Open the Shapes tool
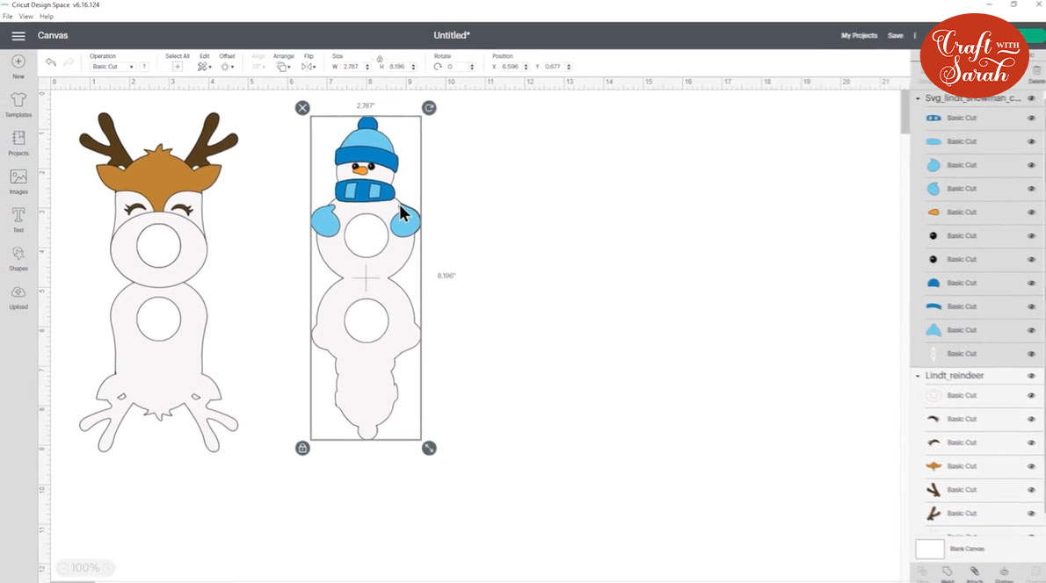The image size is (1046, 583). 18,258
